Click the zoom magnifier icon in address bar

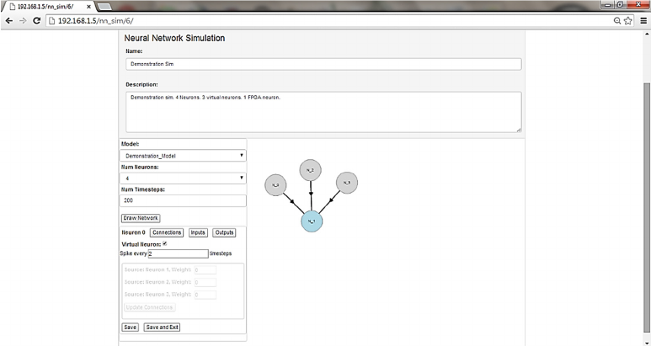[x=617, y=20]
